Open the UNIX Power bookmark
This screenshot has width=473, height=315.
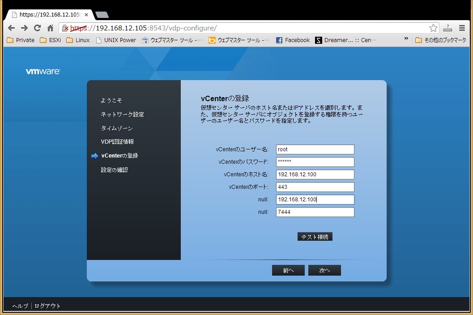tap(116, 40)
